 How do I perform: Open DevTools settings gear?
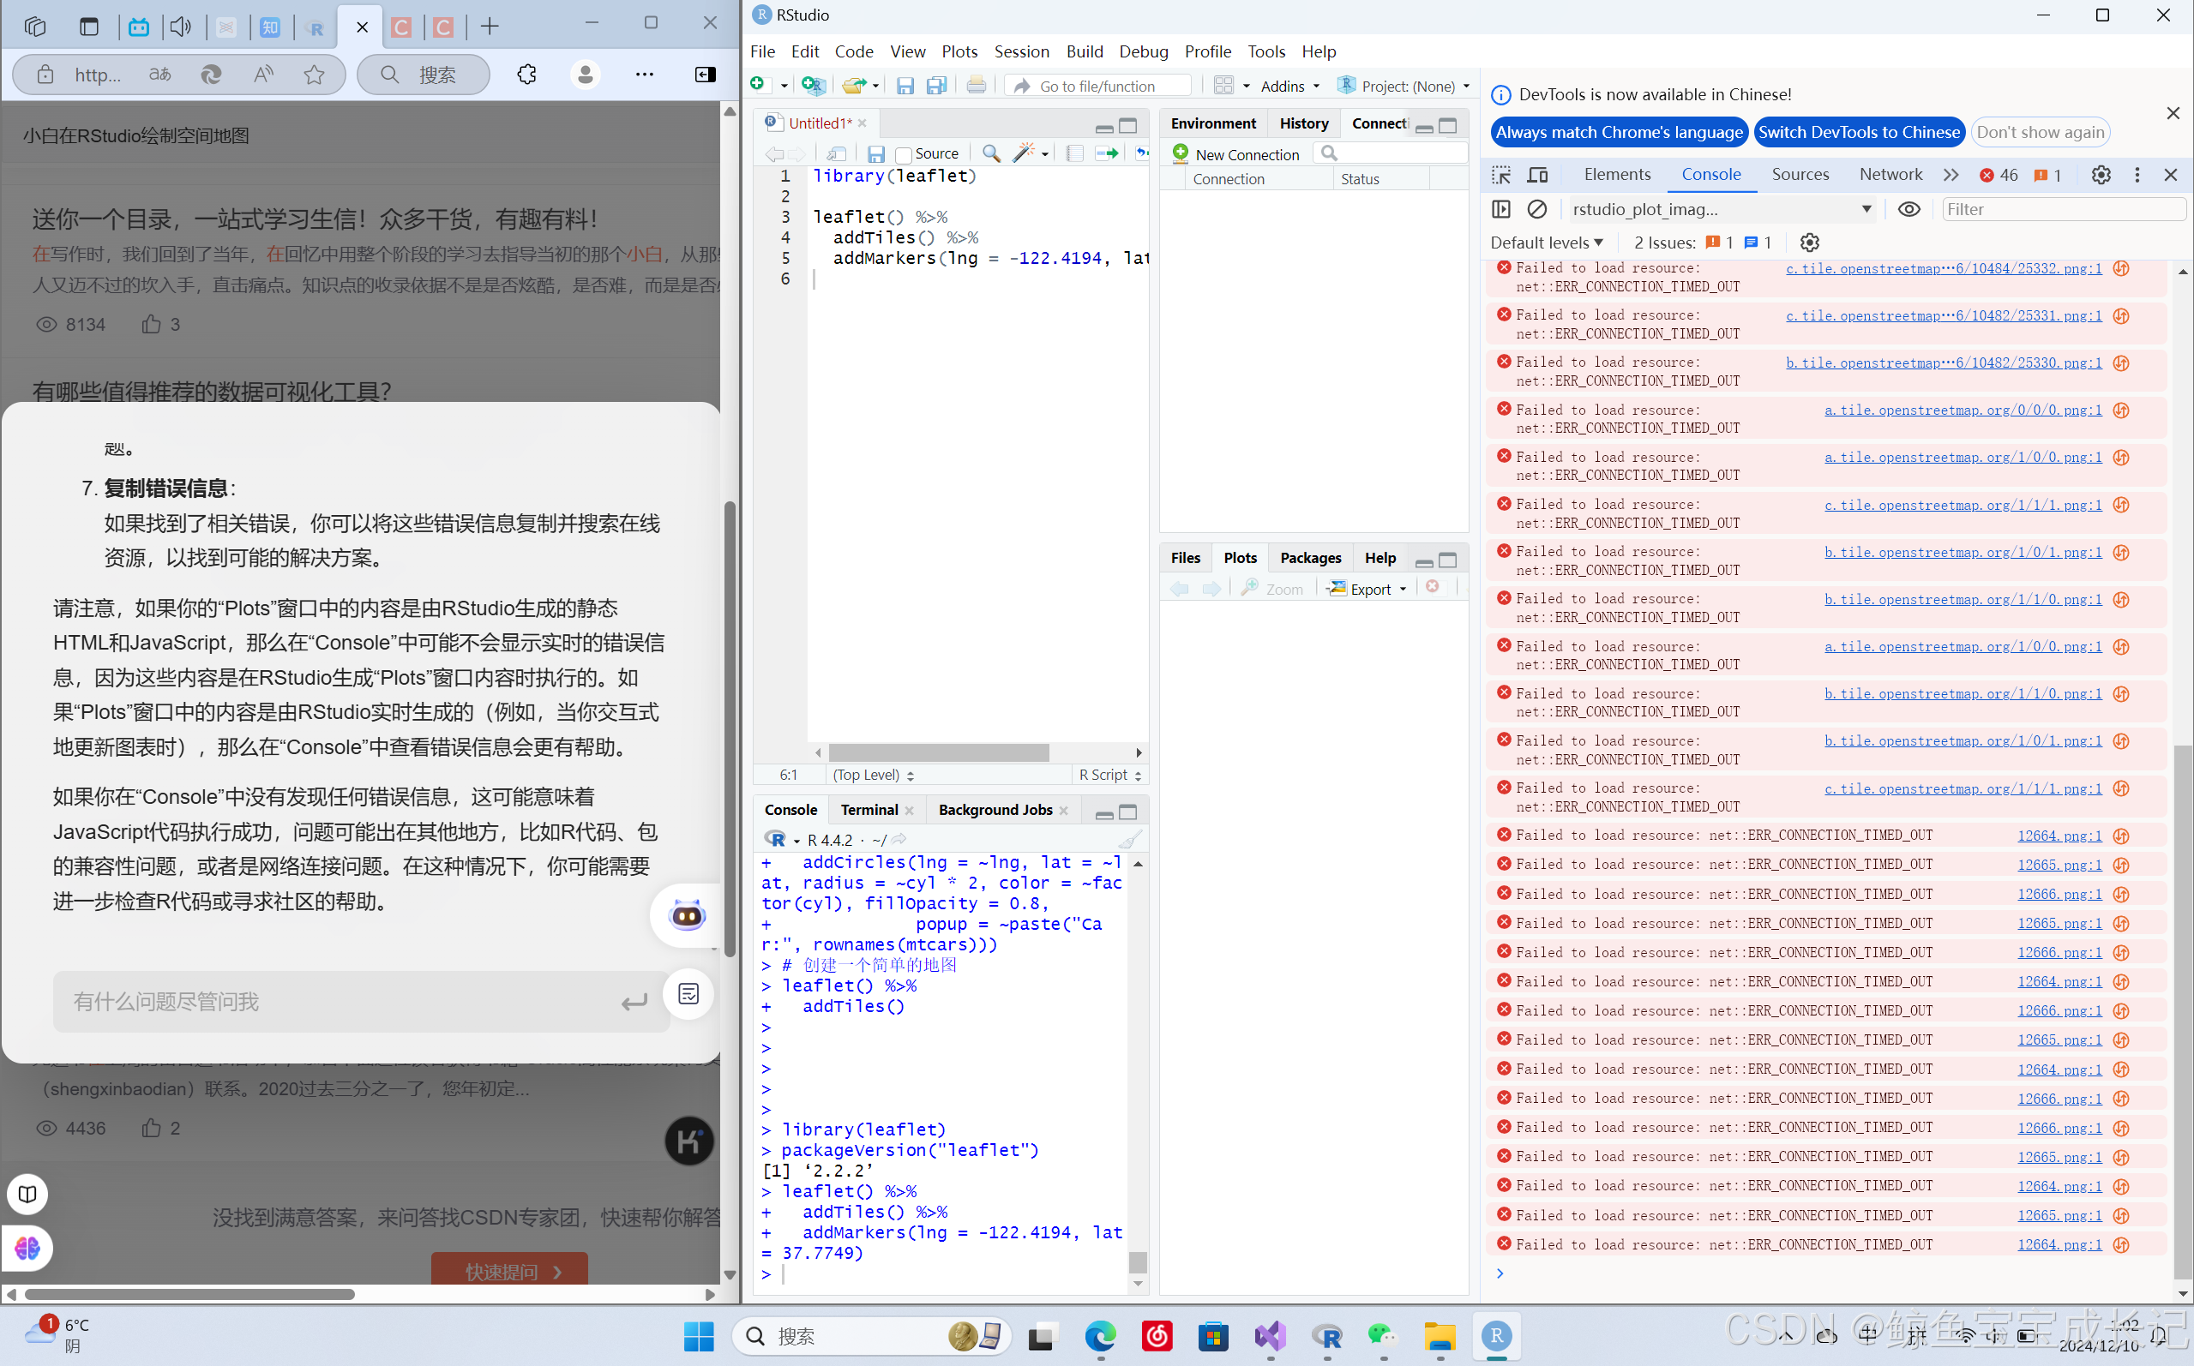pos(2101,176)
